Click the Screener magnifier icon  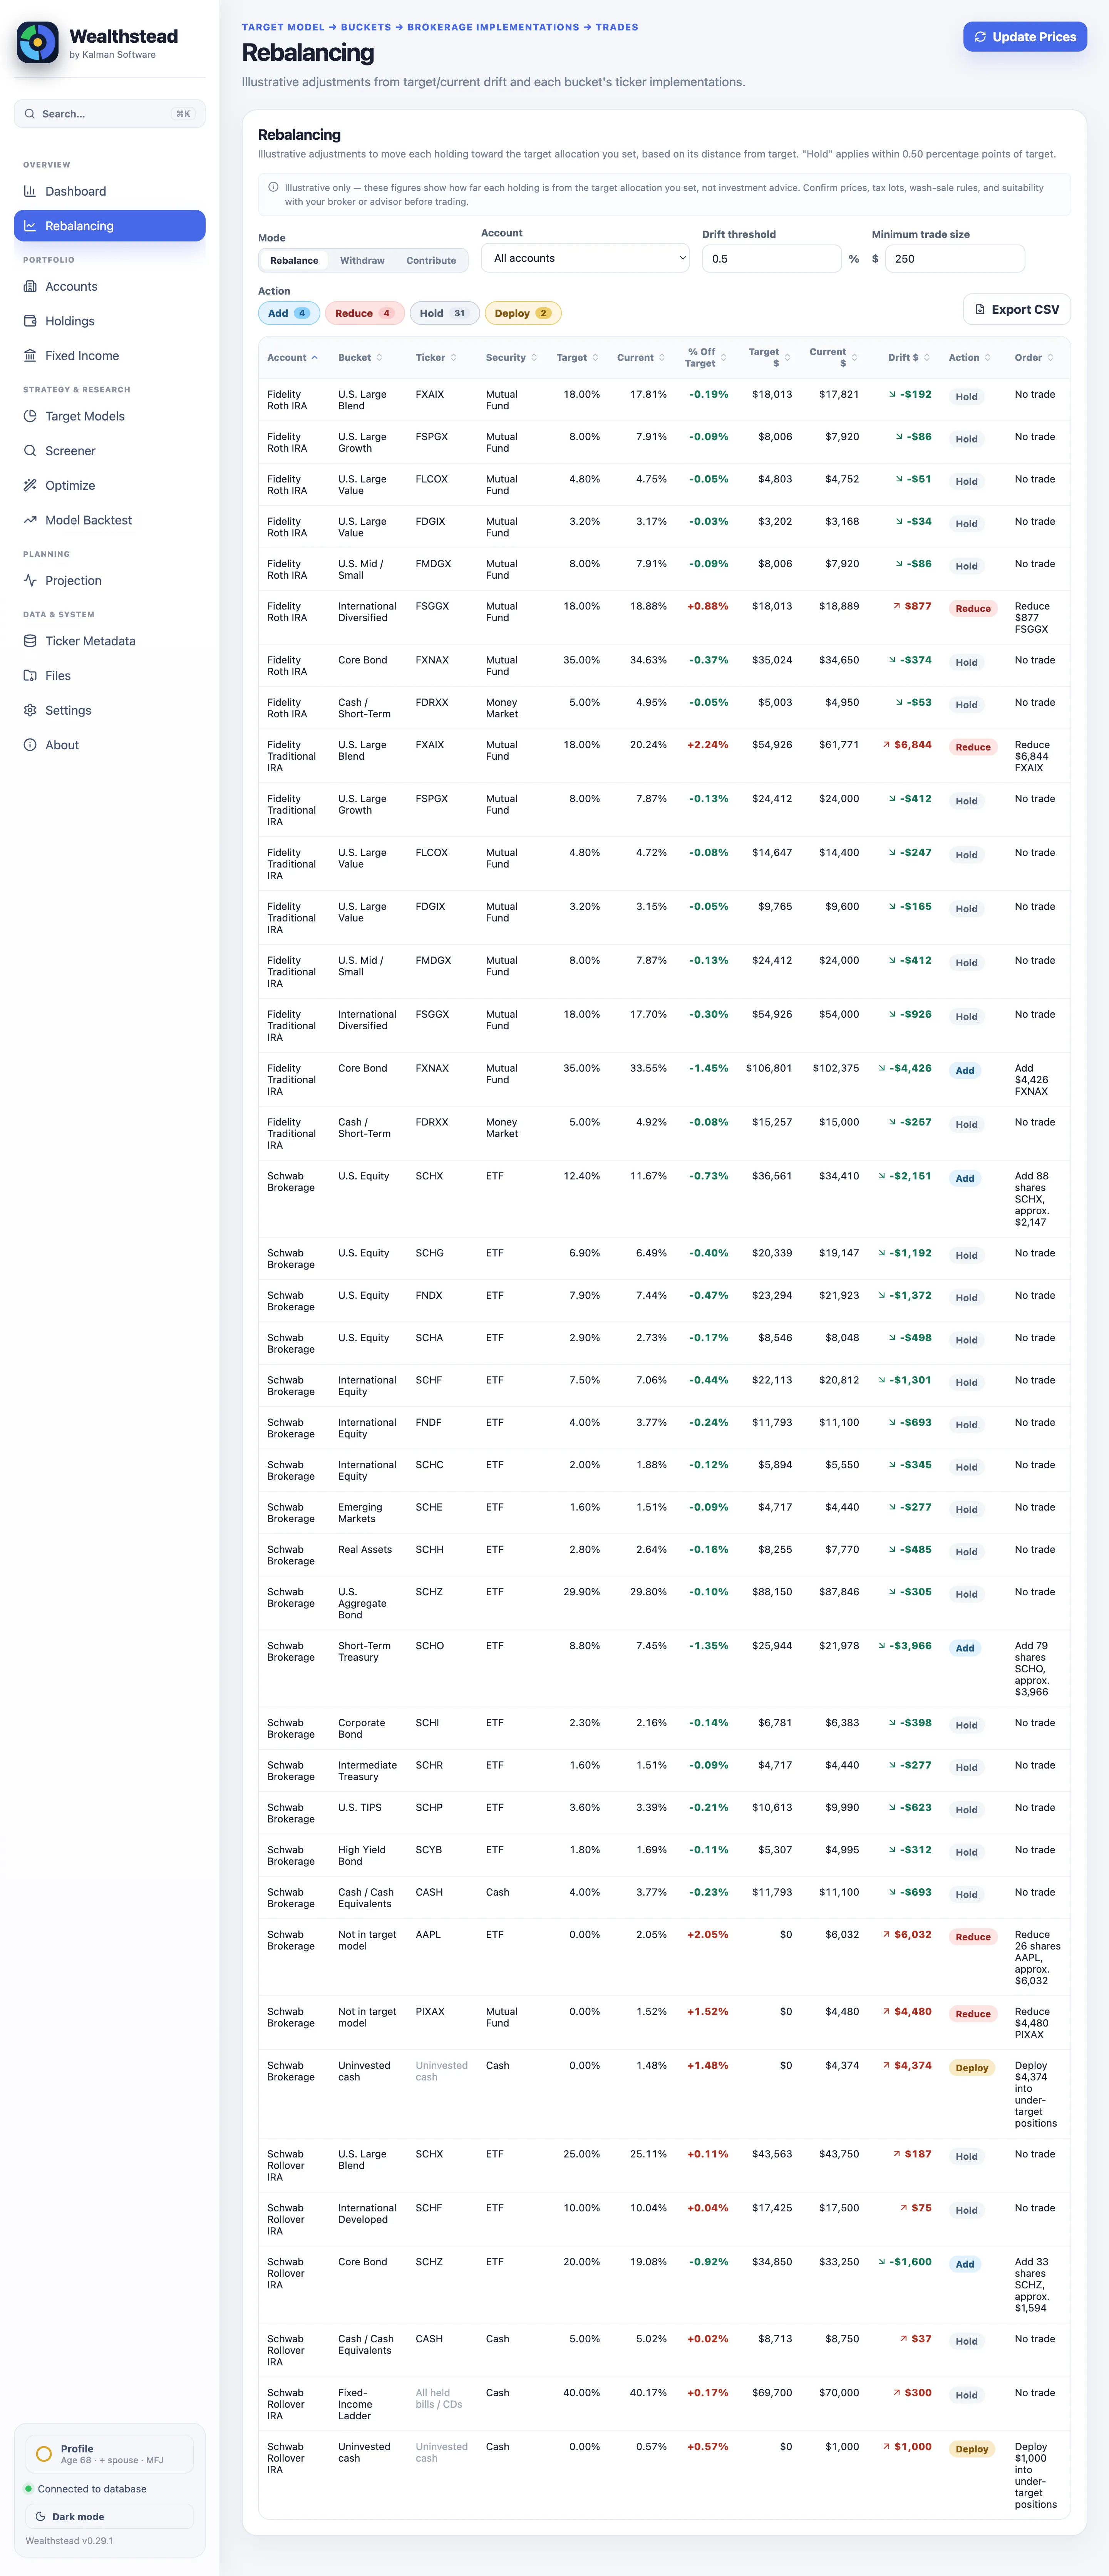pyautogui.click(x=30, y=451)
